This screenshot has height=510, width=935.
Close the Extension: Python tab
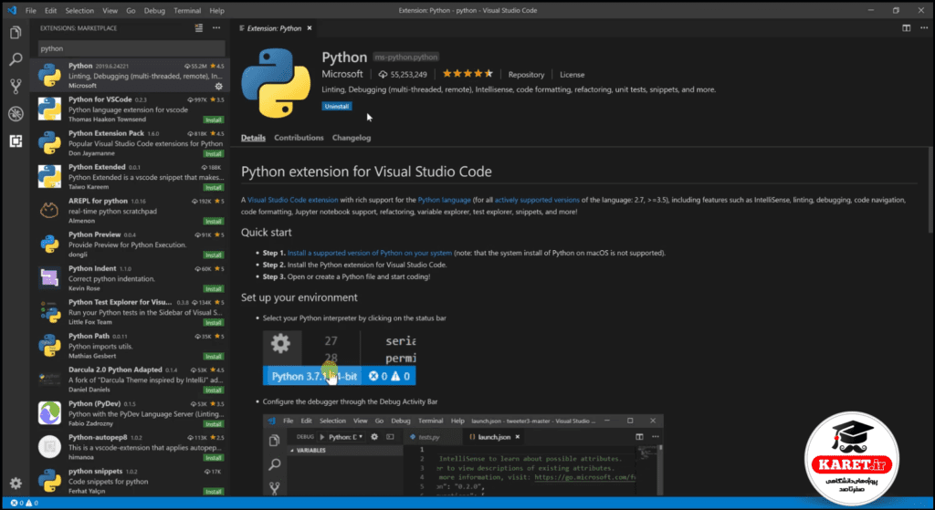(x=310, y=28)
